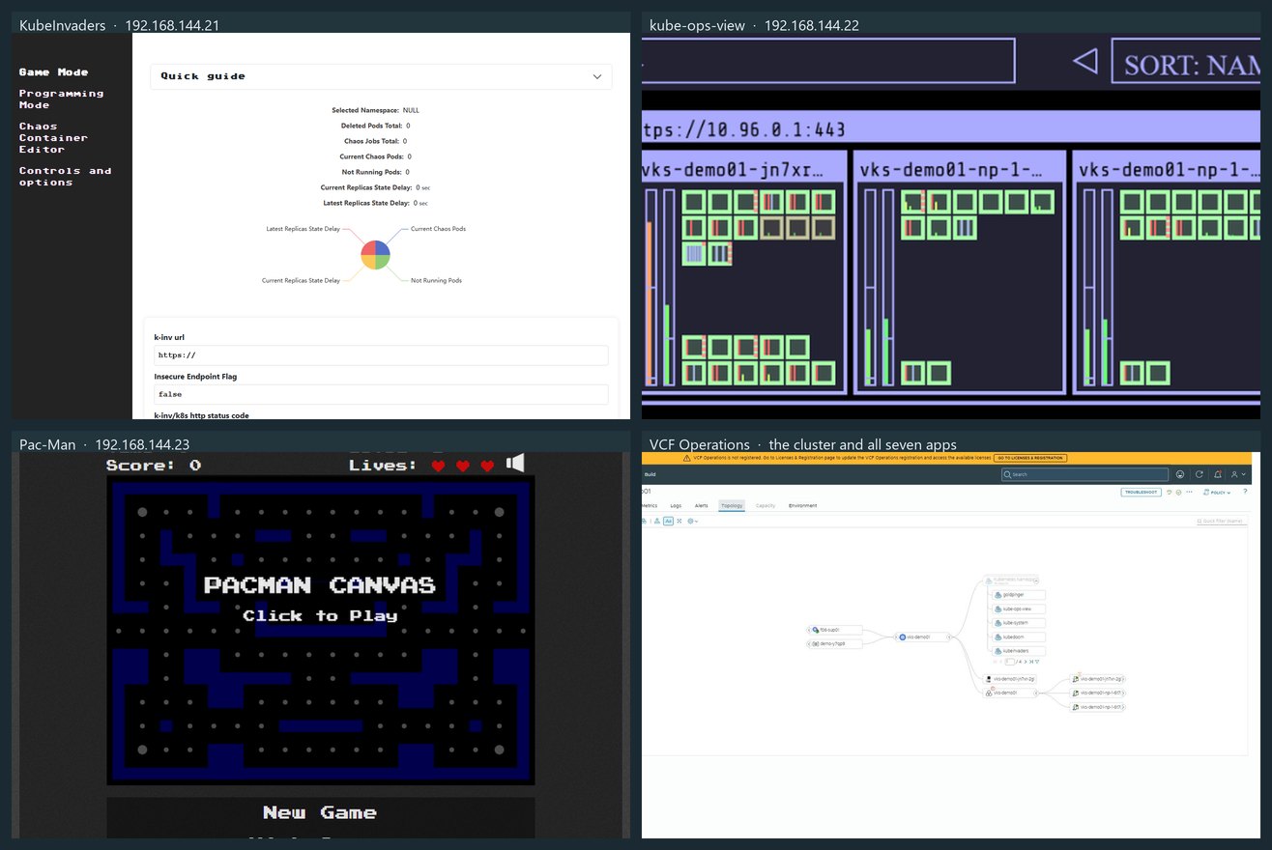Click the back triangle in kube-ops-view
This screenshot has height=850, width=1272.
tap(1085, 63)
